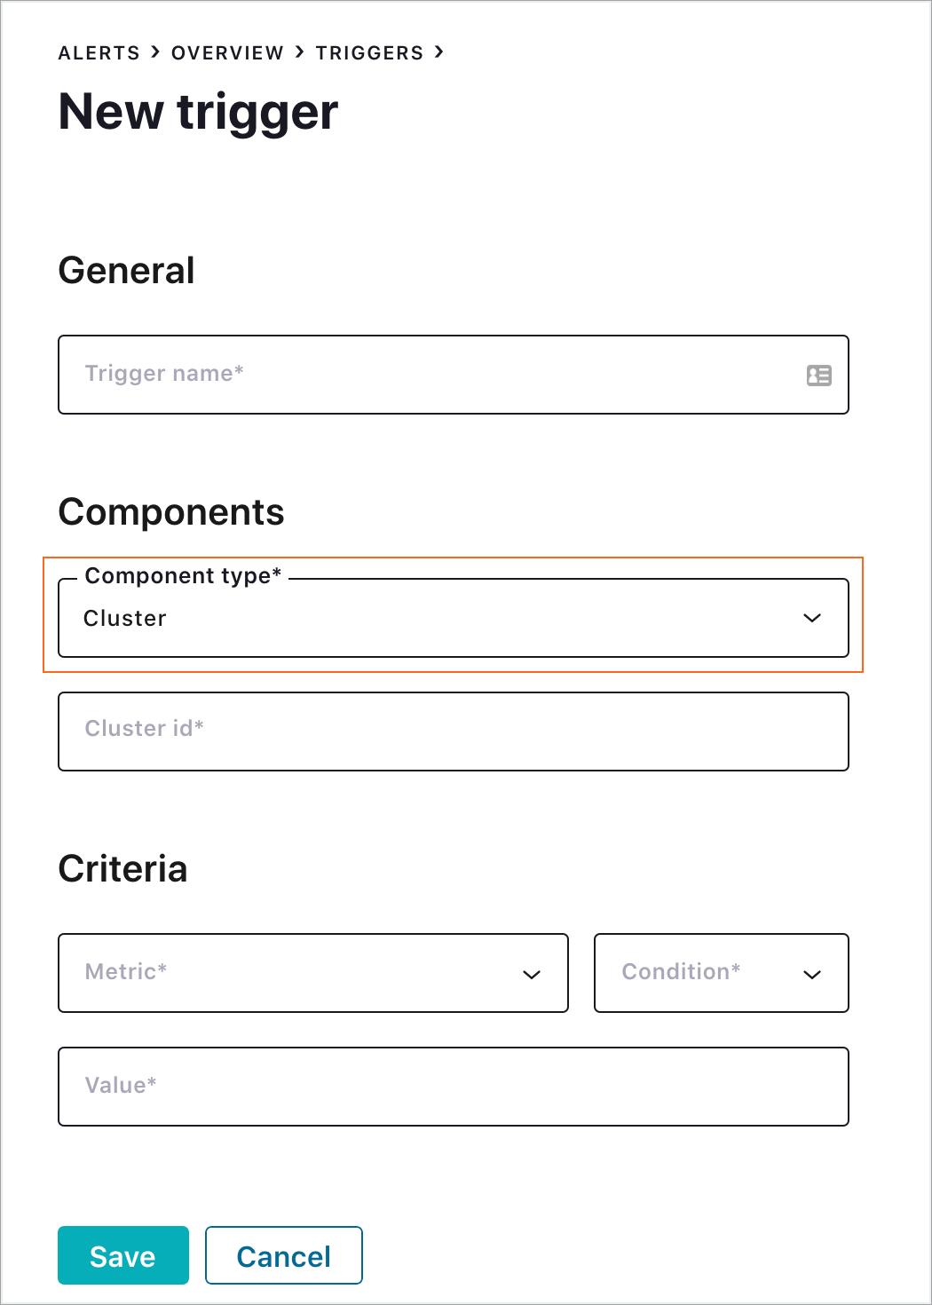Viewport: 932px width, 1305px height.
Task: Click the Component type chevron arrow
Action: [811, 618]
